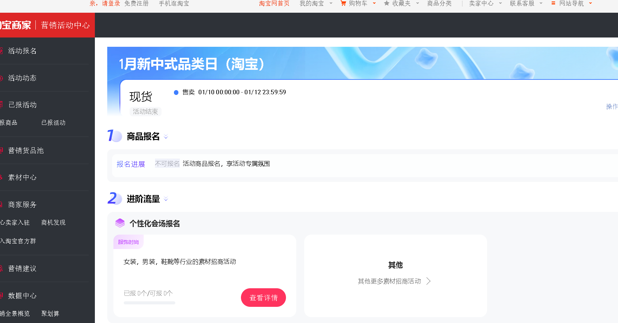Click the 报名进展 link
The image size is (618, 323).
click(x=131, y=164)
